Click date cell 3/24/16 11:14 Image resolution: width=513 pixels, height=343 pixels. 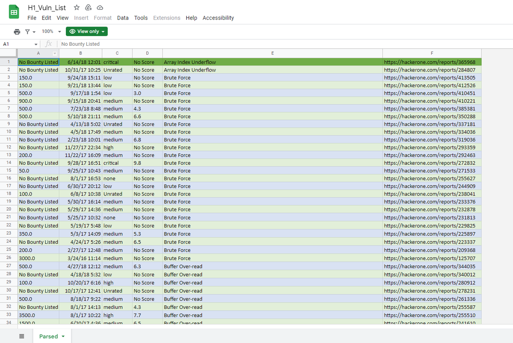point(80,258)
